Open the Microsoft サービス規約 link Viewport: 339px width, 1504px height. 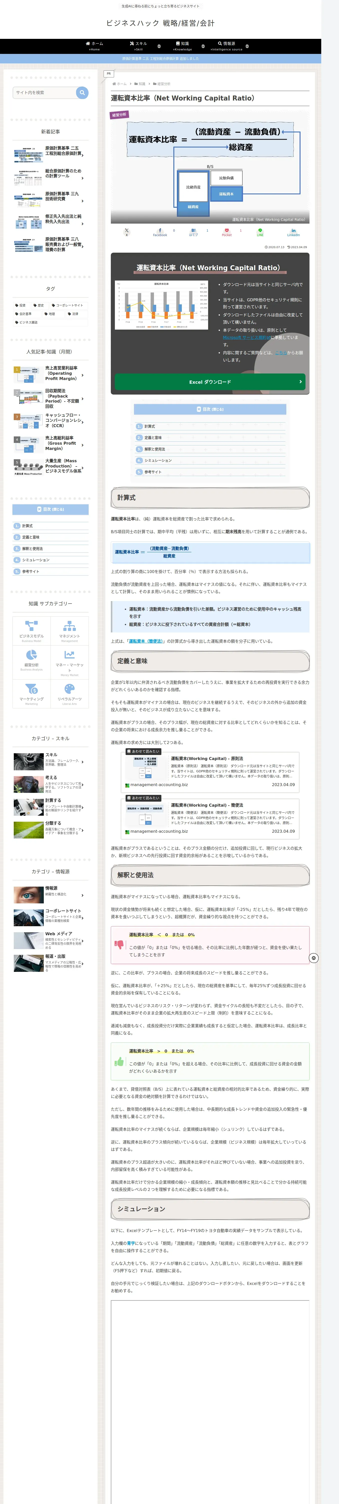click(246, 337)
